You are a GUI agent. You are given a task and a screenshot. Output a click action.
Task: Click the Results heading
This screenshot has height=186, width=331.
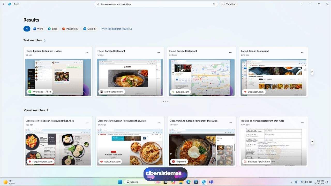coord(31,20)
